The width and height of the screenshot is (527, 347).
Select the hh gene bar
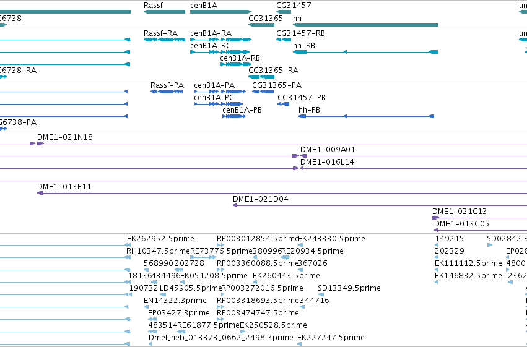[365, 25]
